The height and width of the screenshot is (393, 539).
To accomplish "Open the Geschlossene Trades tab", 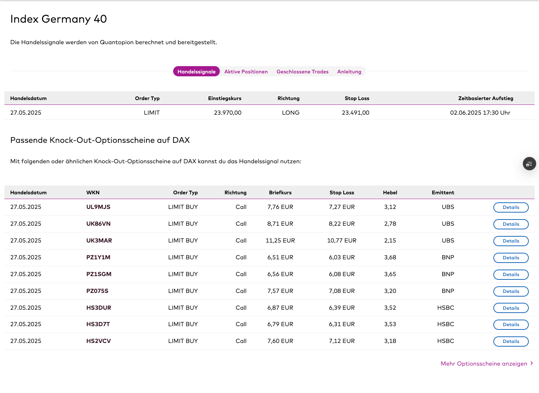I will click(303, 72).
